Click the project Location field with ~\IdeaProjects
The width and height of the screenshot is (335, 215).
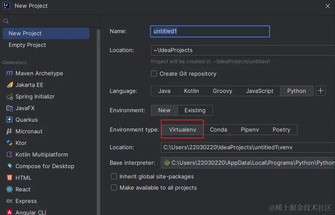(x=243, y=50)
